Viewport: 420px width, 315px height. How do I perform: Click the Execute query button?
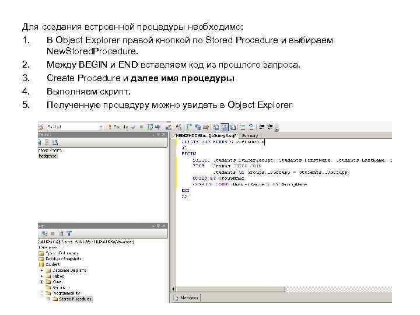click(118, 127)
